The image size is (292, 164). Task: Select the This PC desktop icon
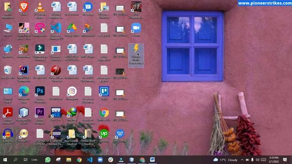[8, 30]
